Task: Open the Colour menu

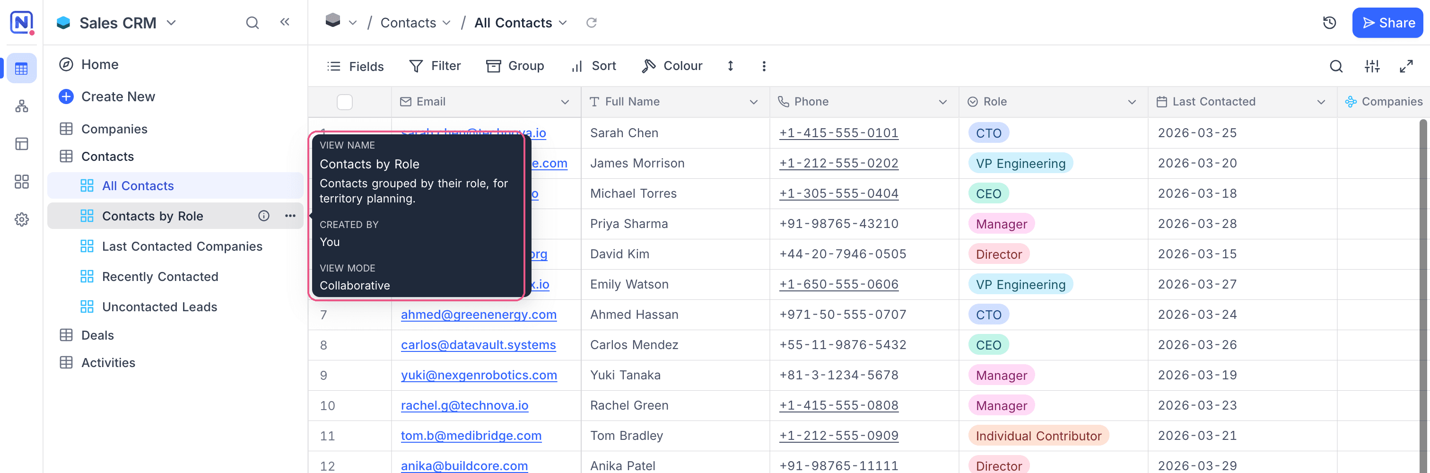Action: click(671, 66)
